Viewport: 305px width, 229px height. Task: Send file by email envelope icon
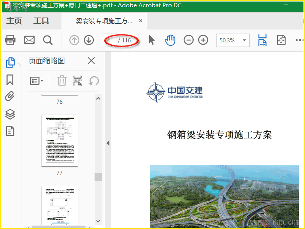coord(29,40)
